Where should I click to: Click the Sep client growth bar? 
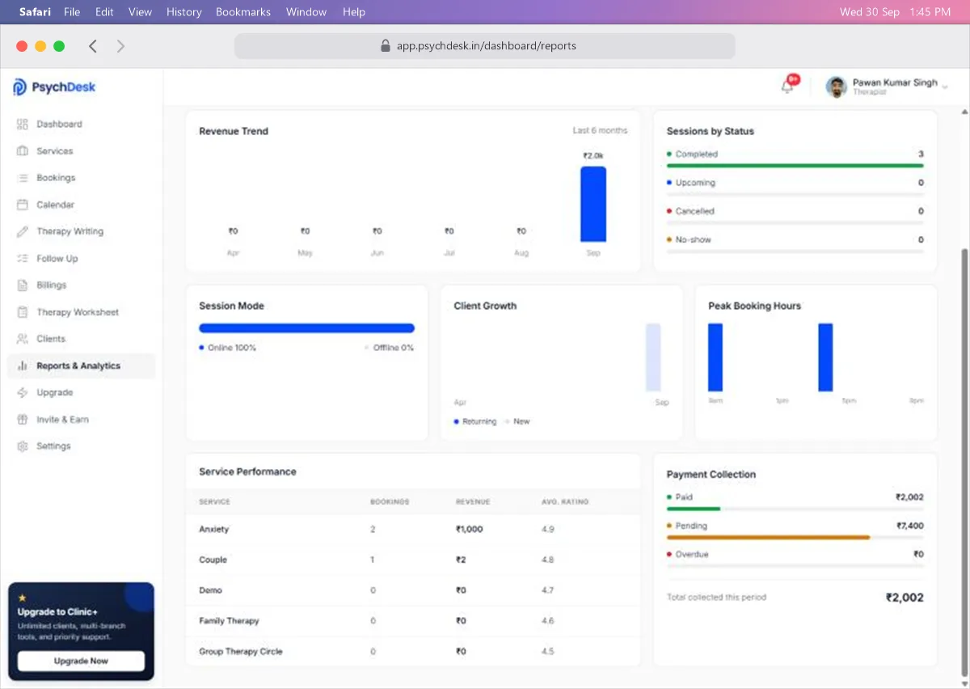pos(653,357)
